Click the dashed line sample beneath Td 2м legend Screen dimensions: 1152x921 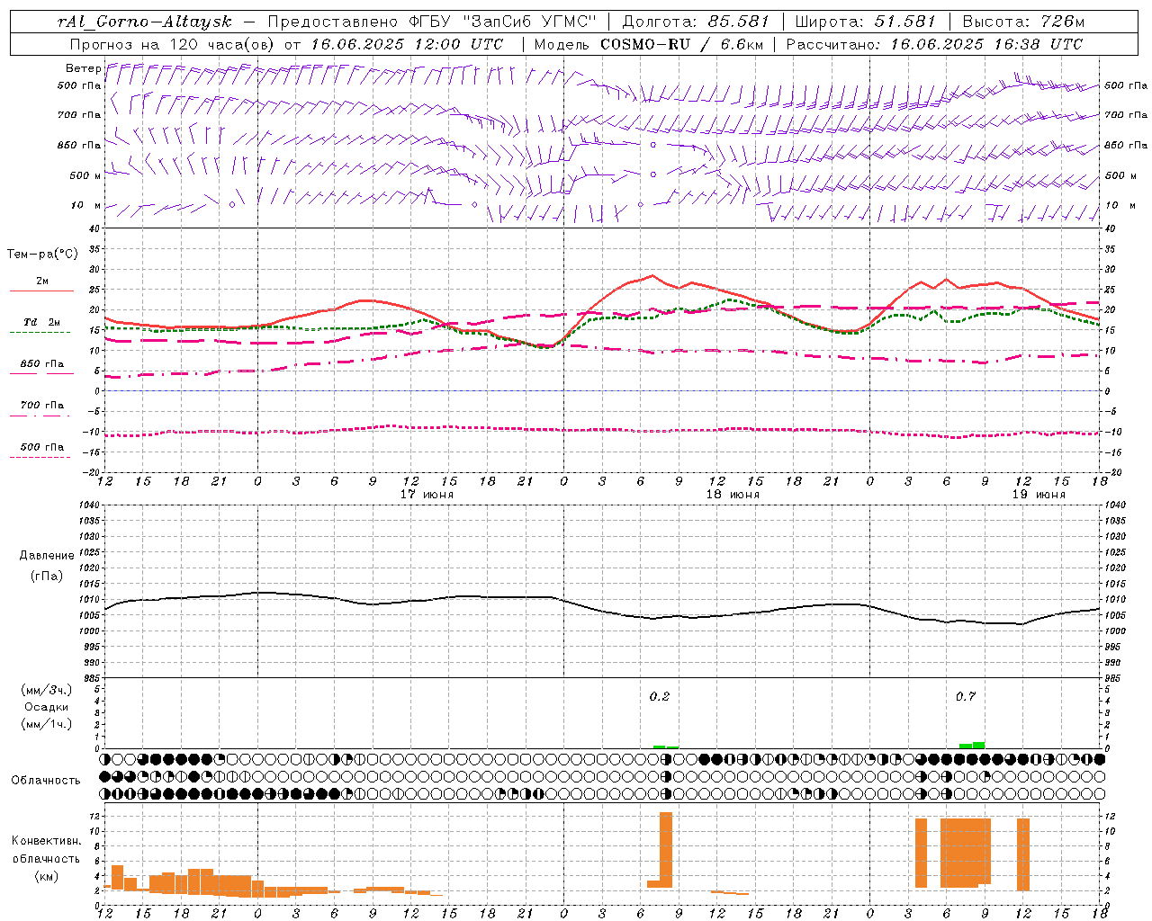pyautogui.click(x=41, y=332)
